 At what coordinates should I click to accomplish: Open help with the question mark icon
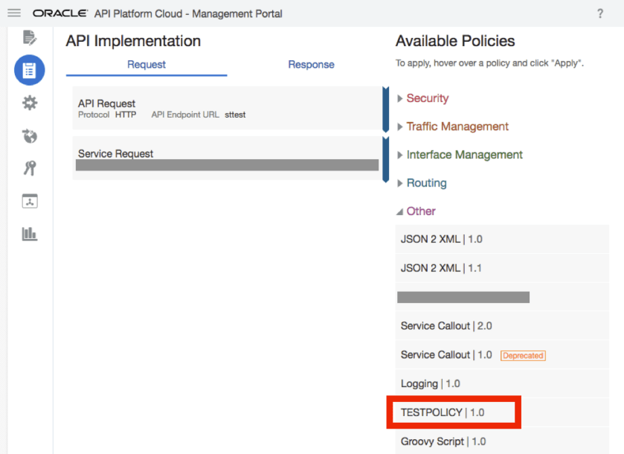599,12
